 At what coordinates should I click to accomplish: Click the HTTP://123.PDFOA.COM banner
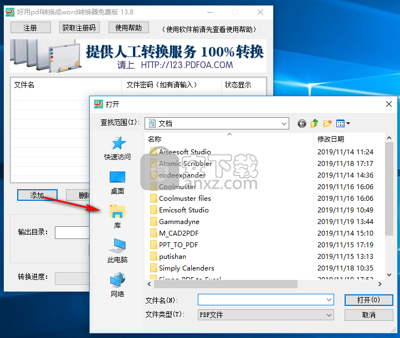[x=187, y=65]
